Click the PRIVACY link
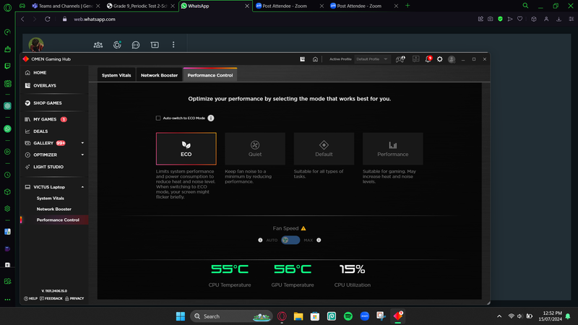This screenshot has width=578, height=325. 74,298
